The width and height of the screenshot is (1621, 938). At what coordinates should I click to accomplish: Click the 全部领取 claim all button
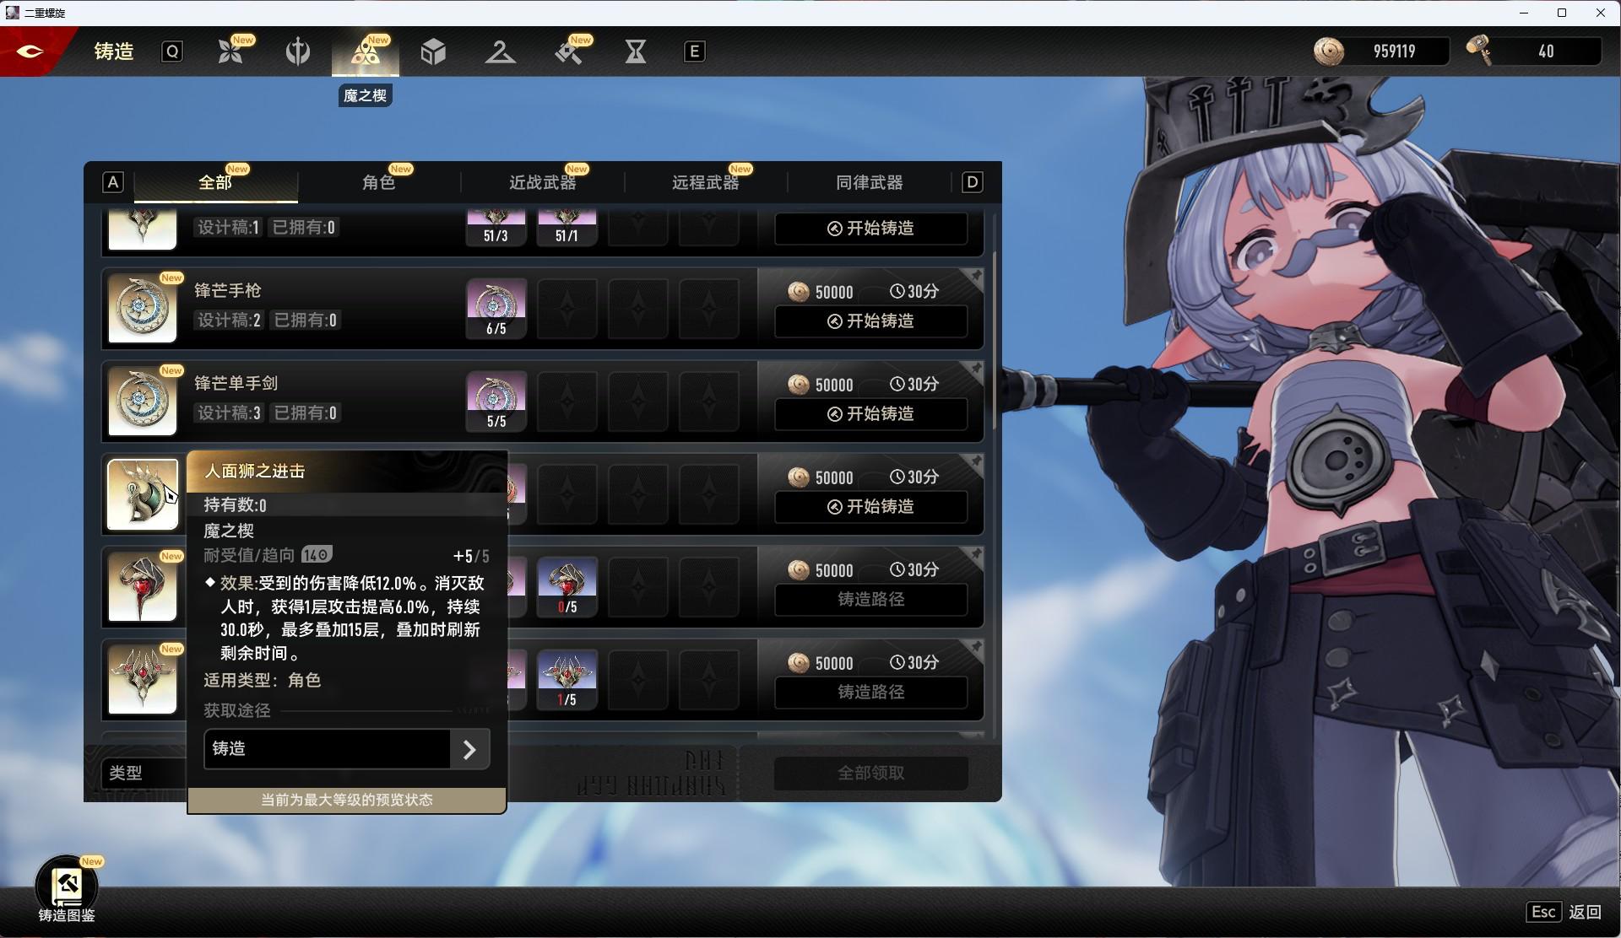coord(870,773)
